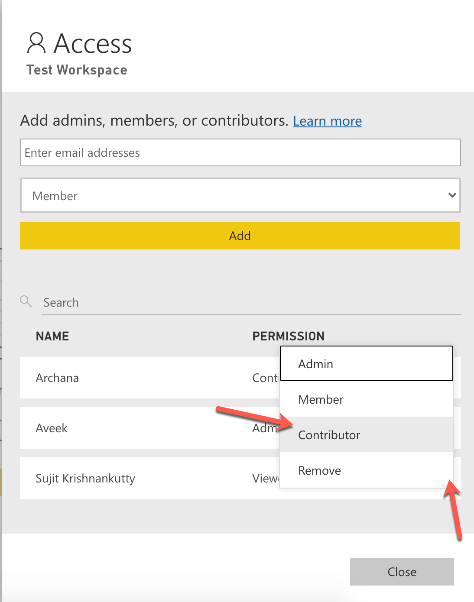Click the Access panel title
This screenshot has width=474, height=602.
[x=93, y=44]
